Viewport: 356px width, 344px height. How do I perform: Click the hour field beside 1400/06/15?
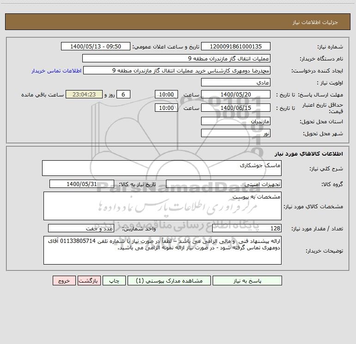coord(166,108)
